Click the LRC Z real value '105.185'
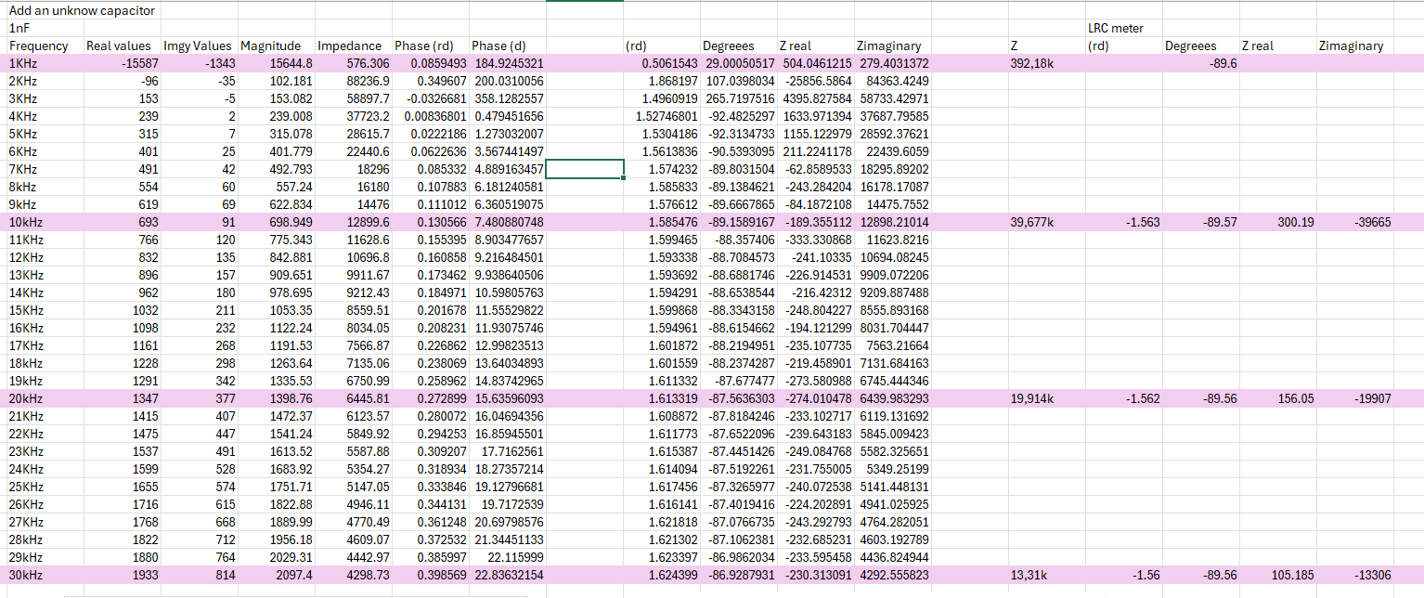Screen dimensions: 1424x598 point(1293,575)
